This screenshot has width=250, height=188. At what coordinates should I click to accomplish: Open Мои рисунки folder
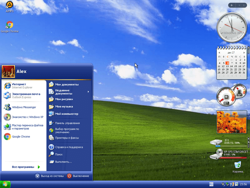70,99
